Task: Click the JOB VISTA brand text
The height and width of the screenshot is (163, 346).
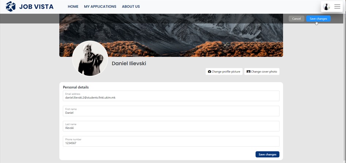Action: coord(36,7)
